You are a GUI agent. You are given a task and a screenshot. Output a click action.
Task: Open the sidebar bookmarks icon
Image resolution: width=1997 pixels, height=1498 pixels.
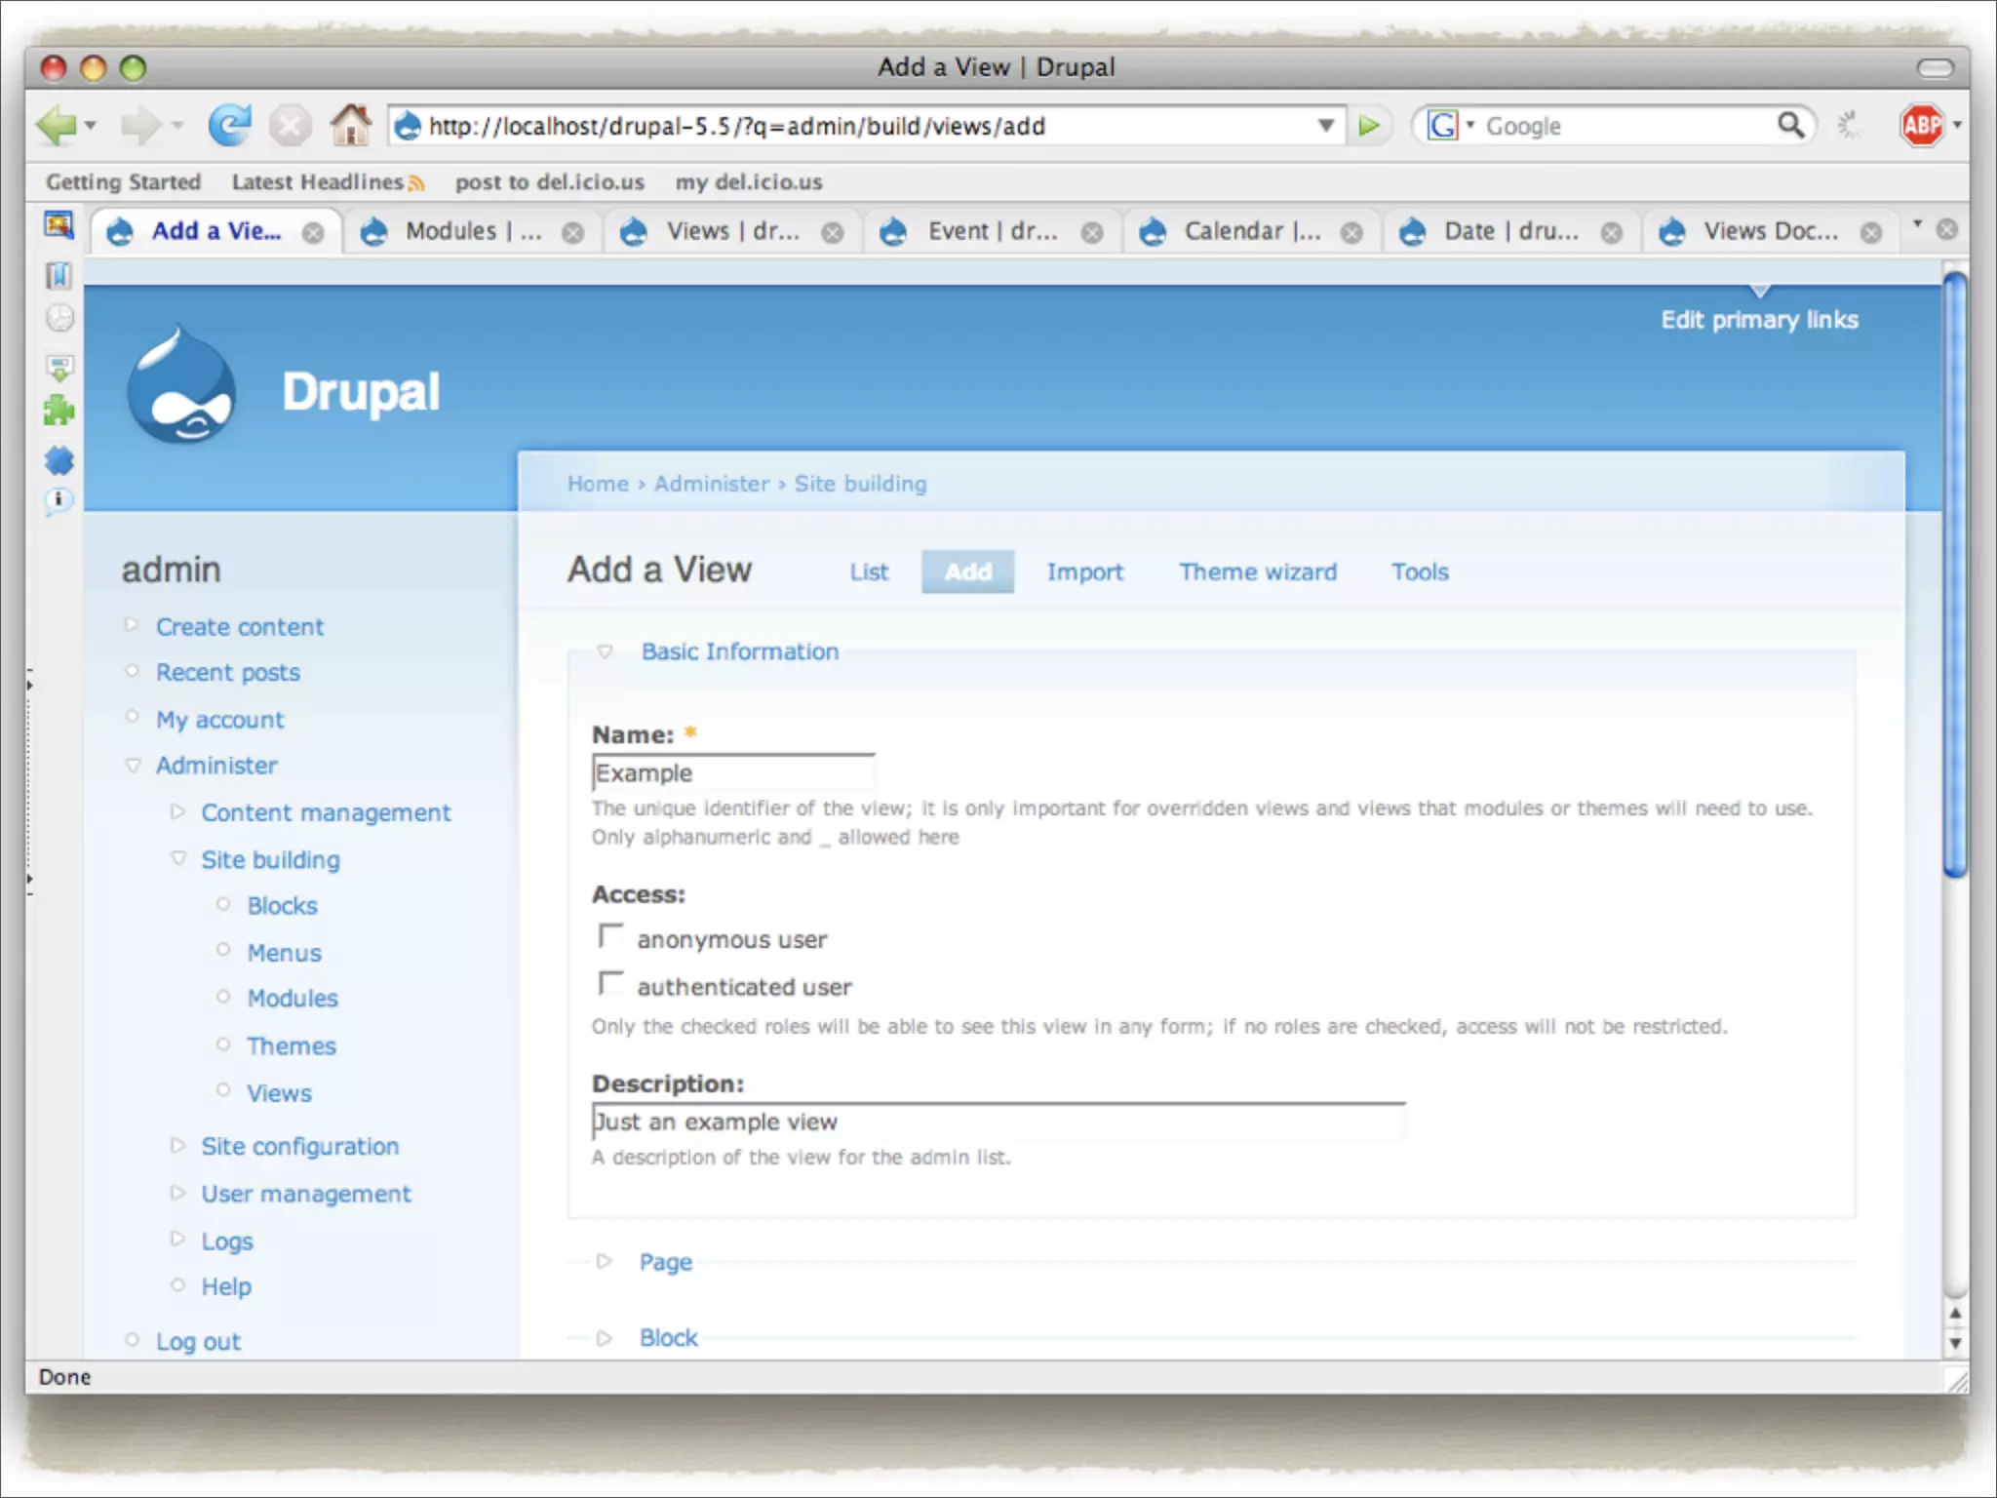[x=59, y=276]
